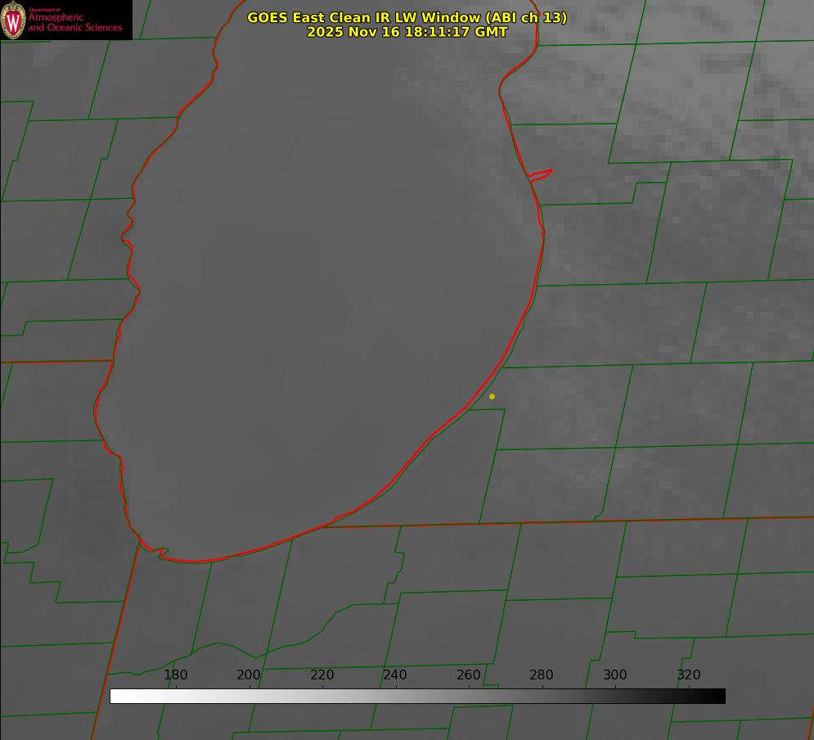
Task: Click the white end of the colorbar
Action: pos(116,696)
